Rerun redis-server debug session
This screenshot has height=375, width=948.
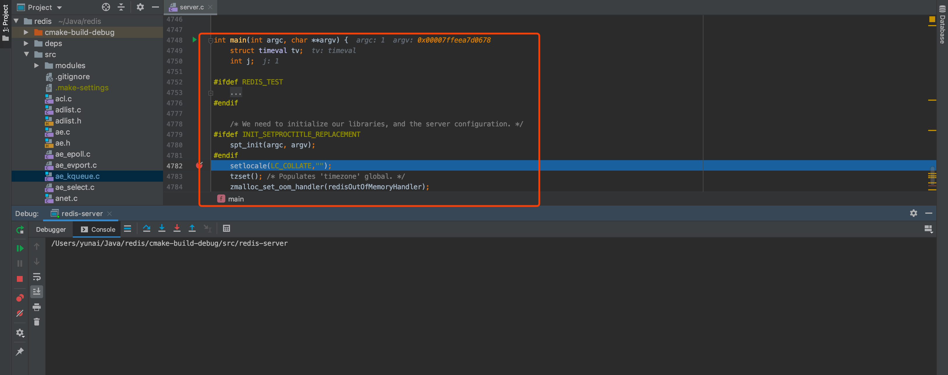[20, 230]
